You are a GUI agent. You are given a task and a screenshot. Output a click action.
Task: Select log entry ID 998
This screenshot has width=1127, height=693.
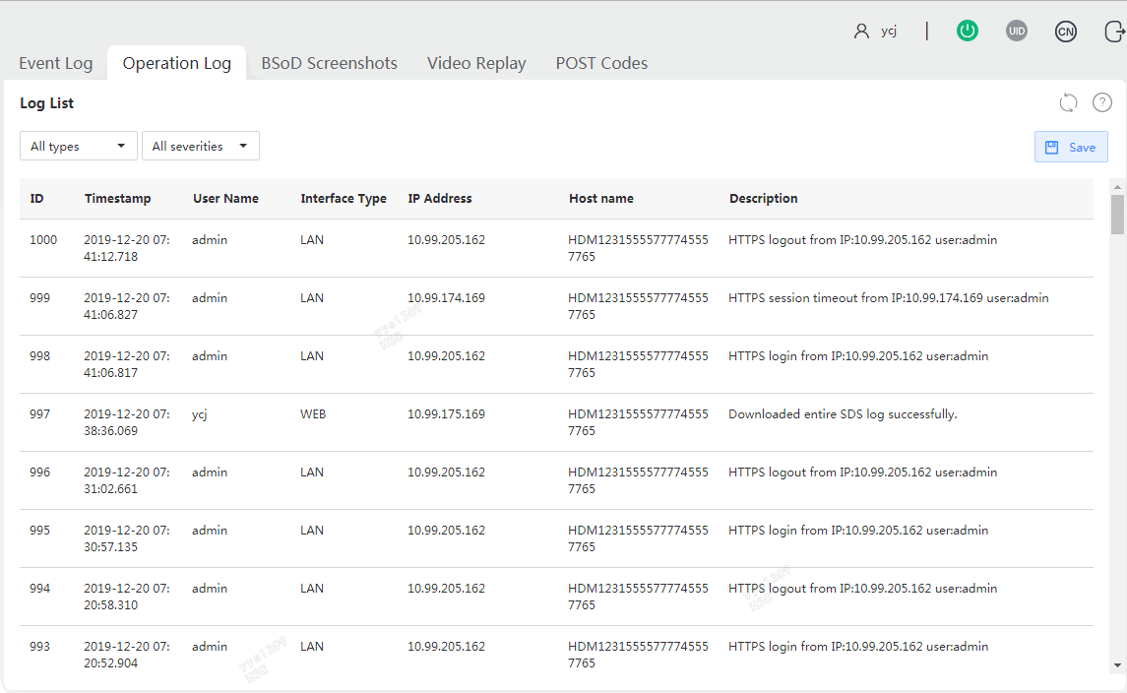(556, 364)
